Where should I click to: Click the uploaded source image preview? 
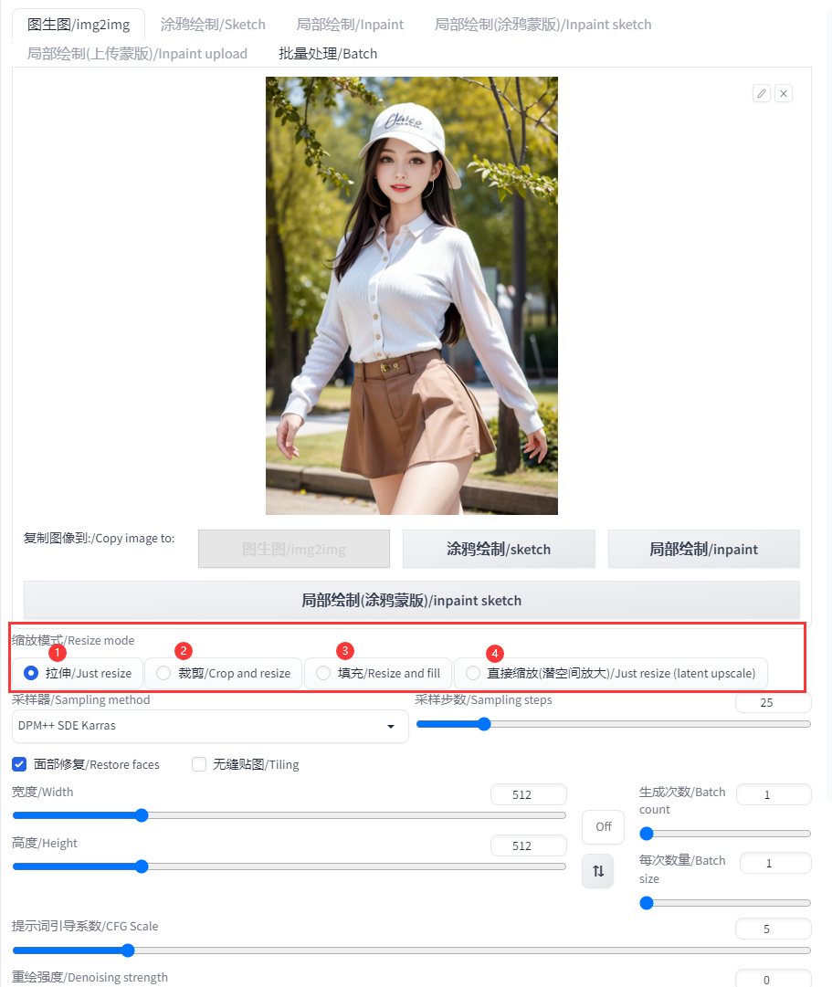click(x=412, y=296)
